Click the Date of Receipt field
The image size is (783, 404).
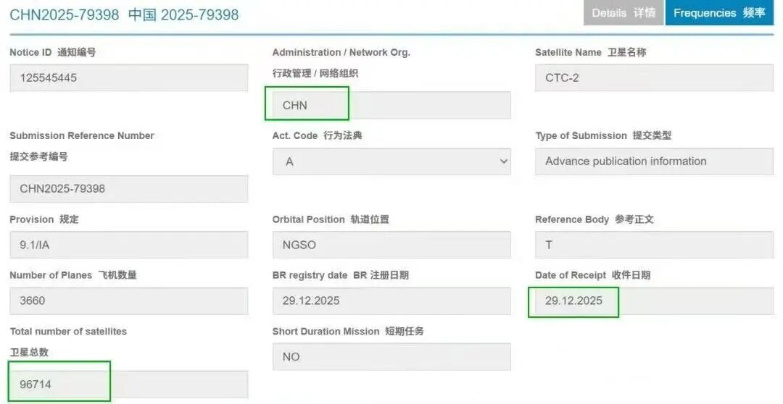[654, 300]
